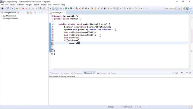Click the Quick Access search field

pos(170,8)
